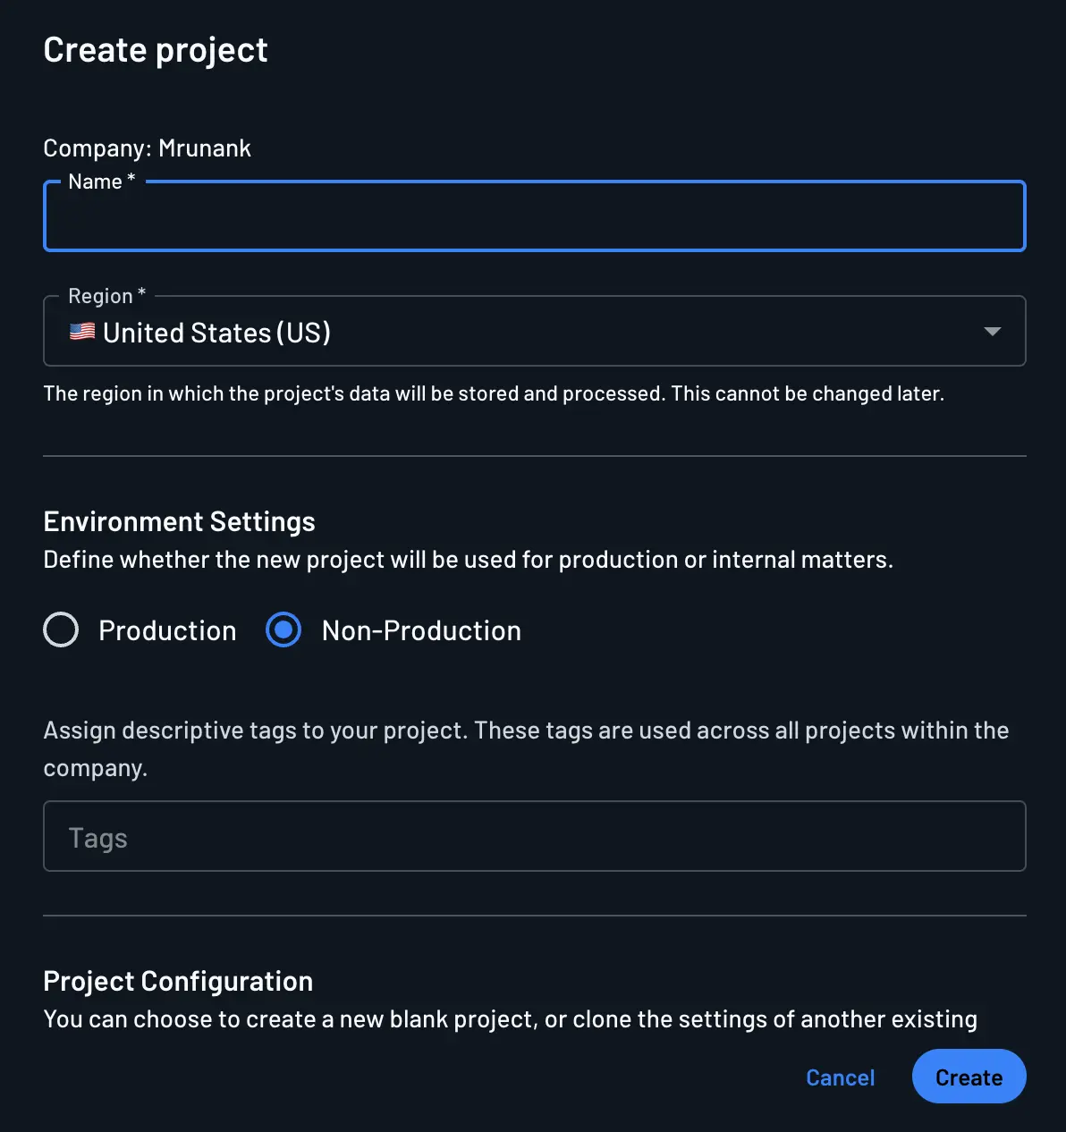Click the Create button
Screen dimensions: 1066x1132
[969, 1077]
